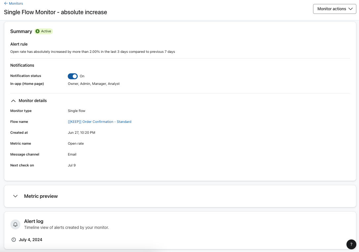
Task: Click the collapse chevron beside Monitor details
Action: 13,100
